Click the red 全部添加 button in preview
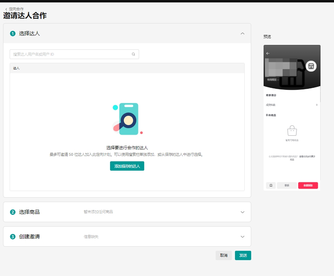334x276 pixels. click(x=308, y=185)
